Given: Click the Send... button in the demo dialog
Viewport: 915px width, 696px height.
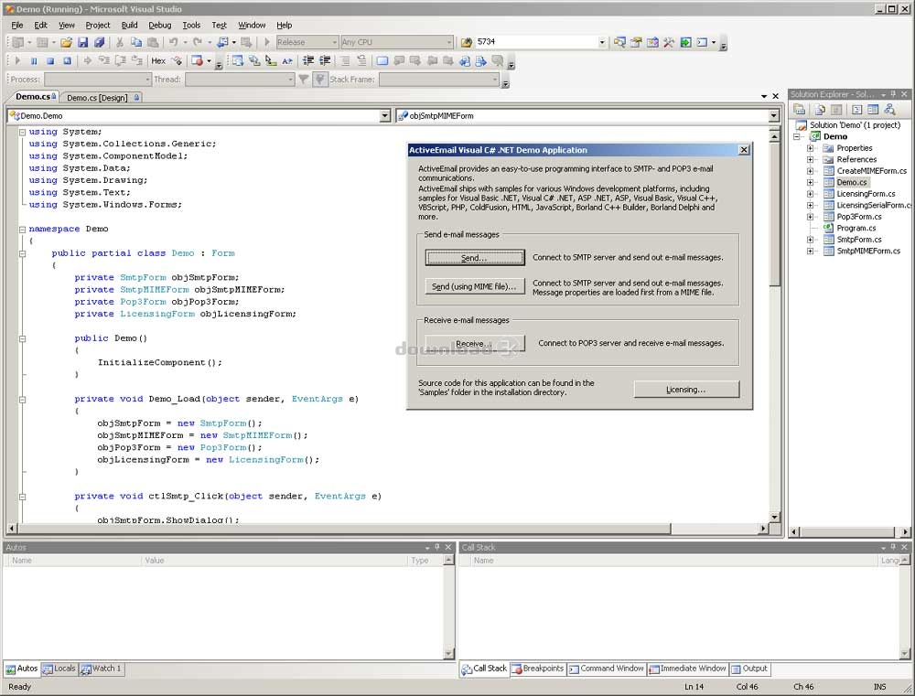Looking at the screenshot, I should coord(474,258).
